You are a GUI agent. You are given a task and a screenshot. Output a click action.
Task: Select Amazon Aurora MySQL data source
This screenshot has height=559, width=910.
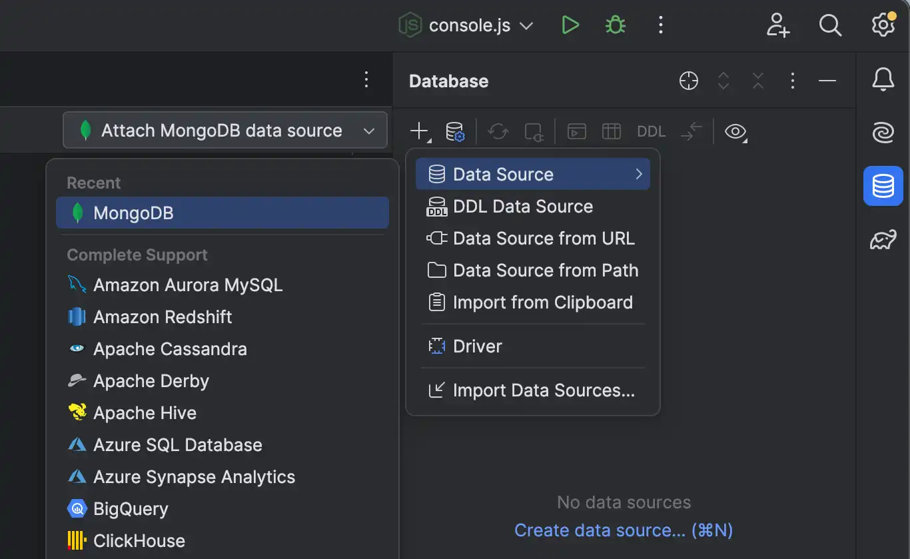click(223, 285)
